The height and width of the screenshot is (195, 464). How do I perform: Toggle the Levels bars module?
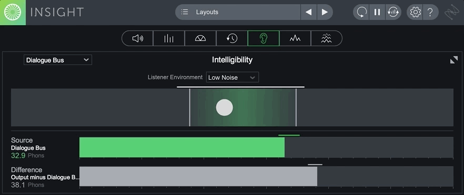(169, 38)
